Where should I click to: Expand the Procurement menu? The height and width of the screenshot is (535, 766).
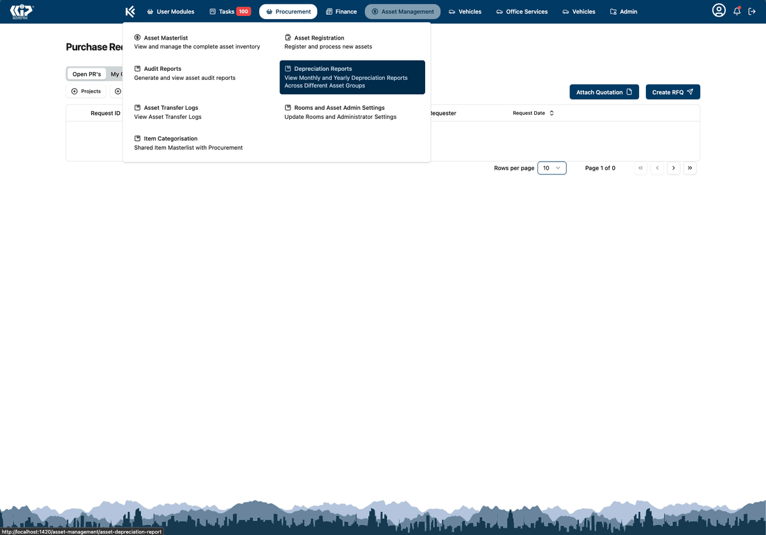[288, 11]
